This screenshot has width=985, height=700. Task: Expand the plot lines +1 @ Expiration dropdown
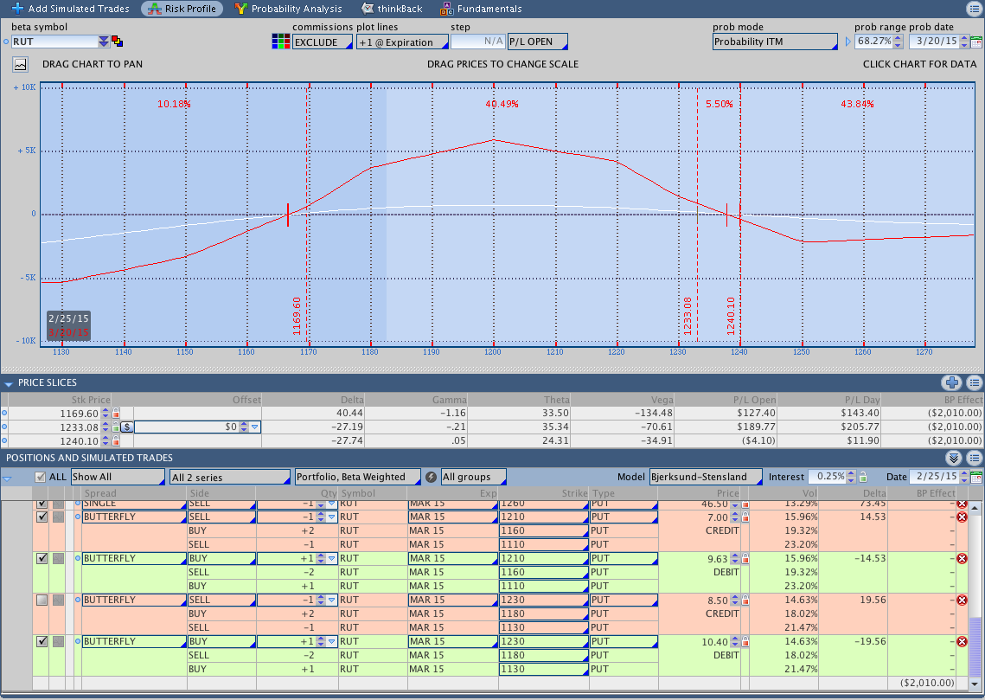click(x=402, y=42)
